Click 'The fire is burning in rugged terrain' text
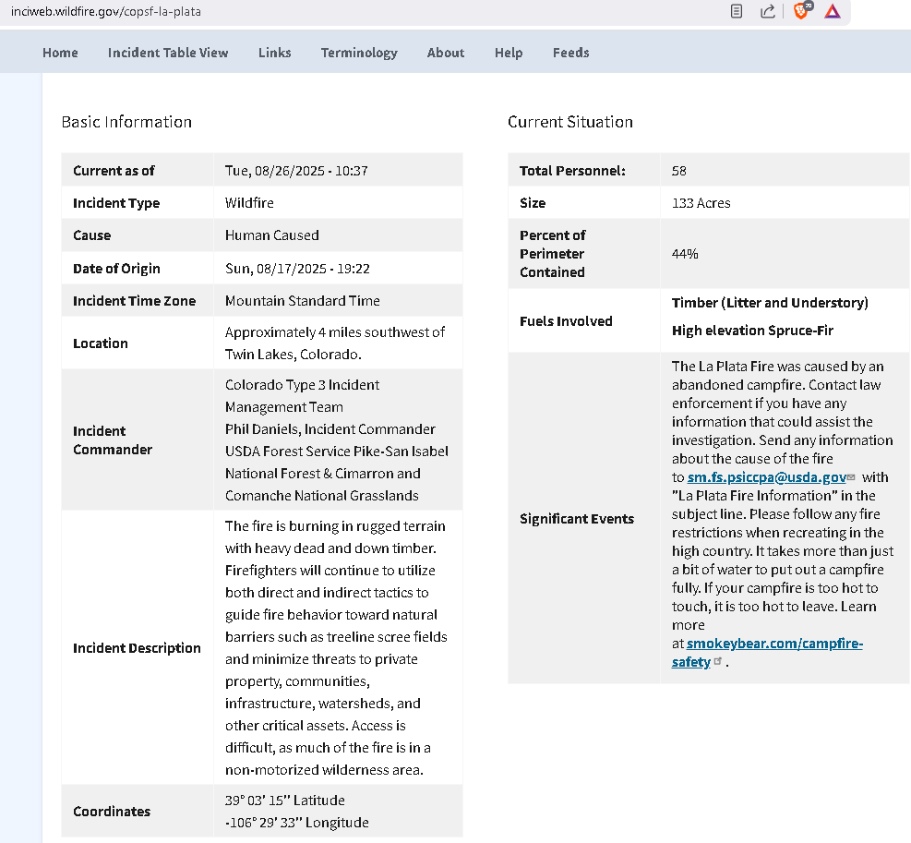This screenshot has width=911, height=843. click(x=335, y=526)
